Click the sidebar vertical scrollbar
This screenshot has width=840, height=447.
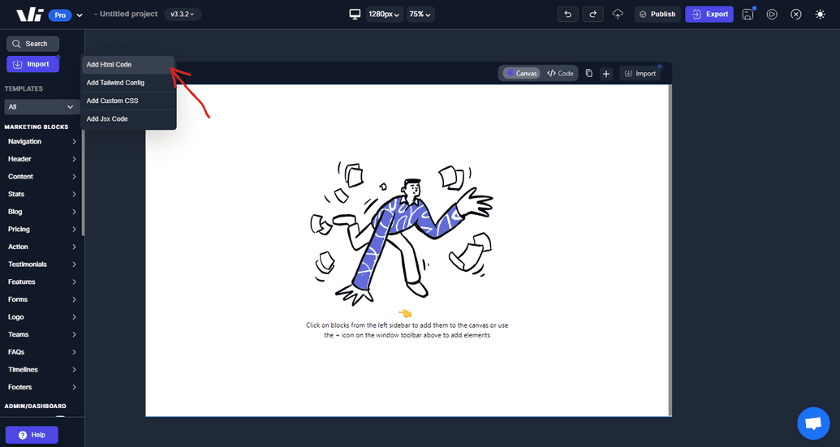[x=83, y=182]
